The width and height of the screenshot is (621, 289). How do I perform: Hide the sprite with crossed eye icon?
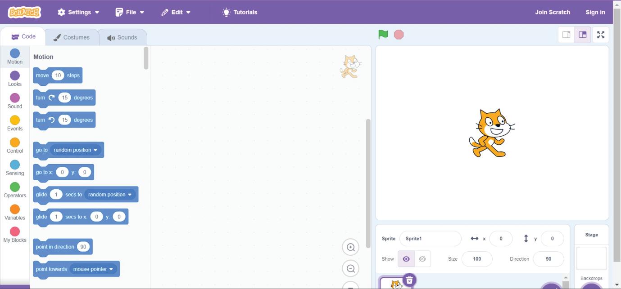[x=422, y=259]
